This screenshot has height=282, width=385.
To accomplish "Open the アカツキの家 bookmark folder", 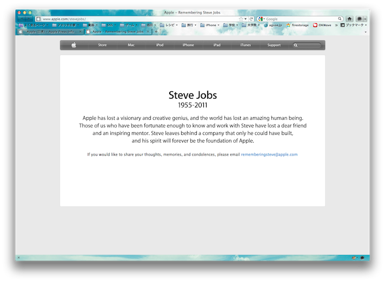I will coord(65,25).
